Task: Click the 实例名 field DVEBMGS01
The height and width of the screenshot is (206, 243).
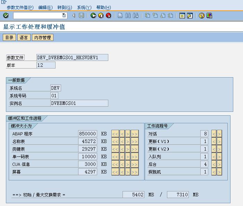Action: pos(79,103)
